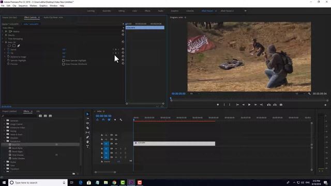
Task: Reset the Motion effect
Action: pyautogui.click(x=123, y=31)
